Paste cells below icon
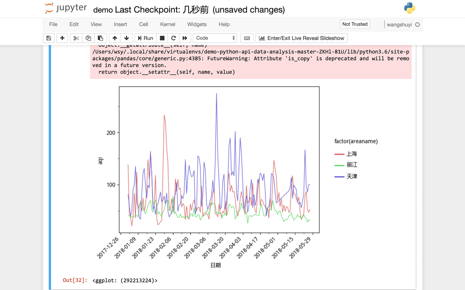The width and height of the screenshot is (465, 290). (x=100, y=38)
